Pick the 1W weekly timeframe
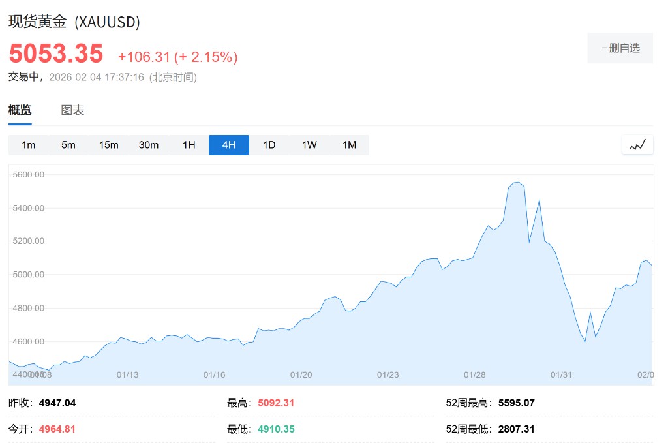 (309, 145)
